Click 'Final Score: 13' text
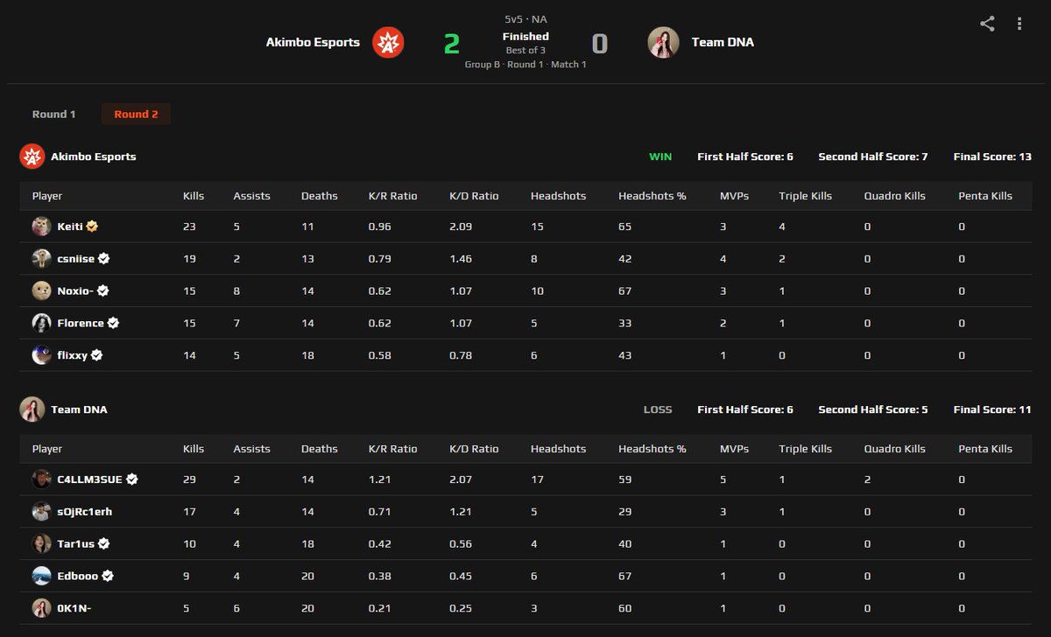This screenshot has height=637, width=1051. (x=992, y=157)
